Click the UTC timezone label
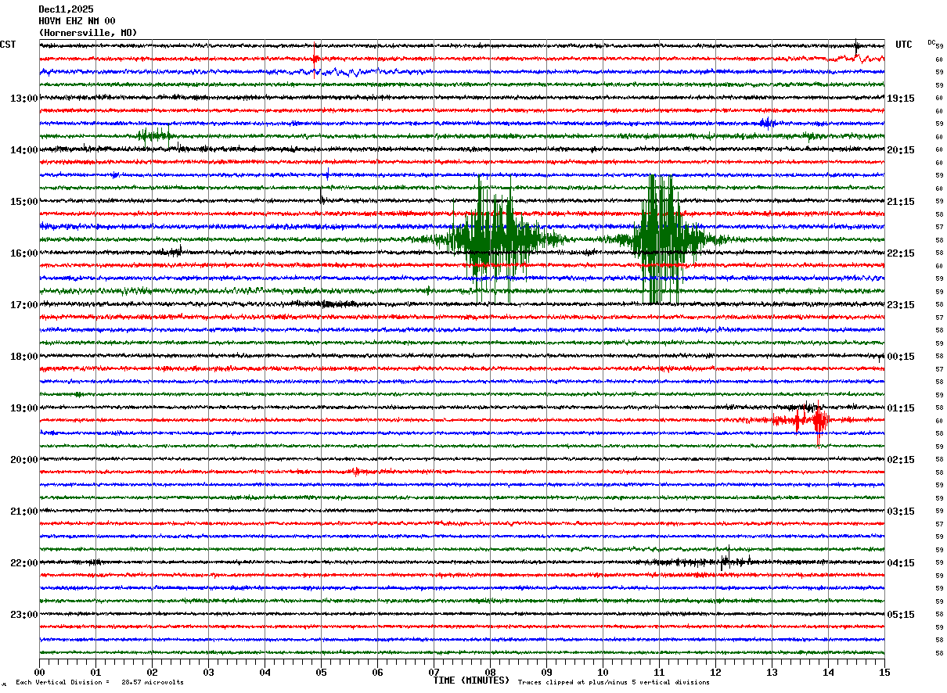 (x=904, y=45)
